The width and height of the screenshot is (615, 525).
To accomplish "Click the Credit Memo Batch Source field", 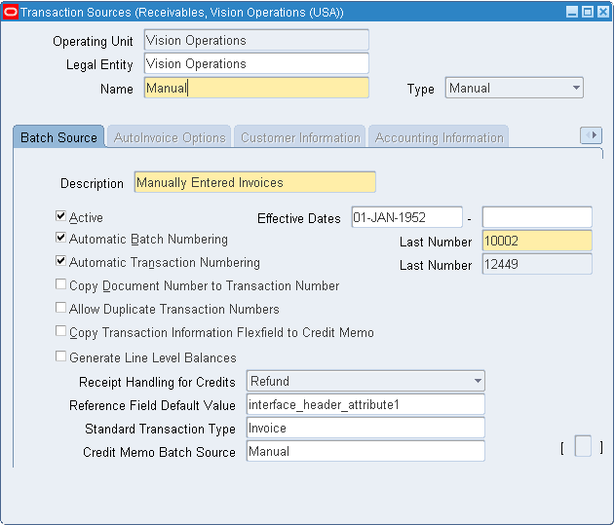I will coord(365,451).
